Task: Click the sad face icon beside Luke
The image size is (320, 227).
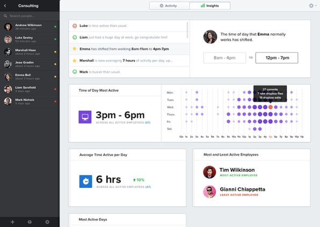Action: click(x=75, y=26)
